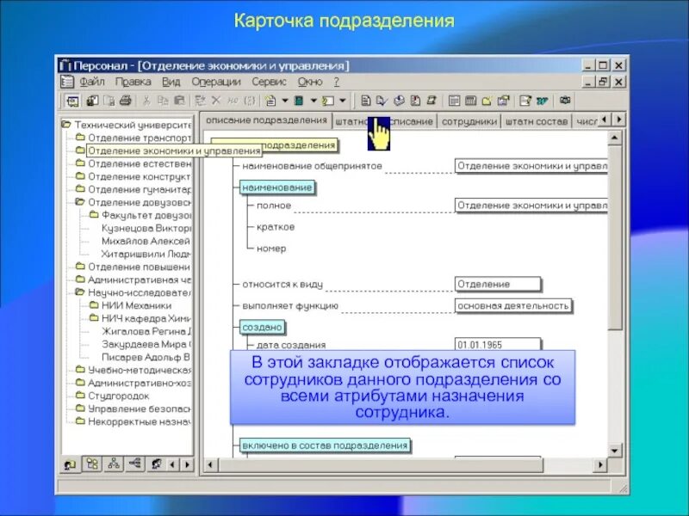Click the hierarchy org-chart tab icon below the tree
Viewport: 689px width, 516px height.
point(114,464)
